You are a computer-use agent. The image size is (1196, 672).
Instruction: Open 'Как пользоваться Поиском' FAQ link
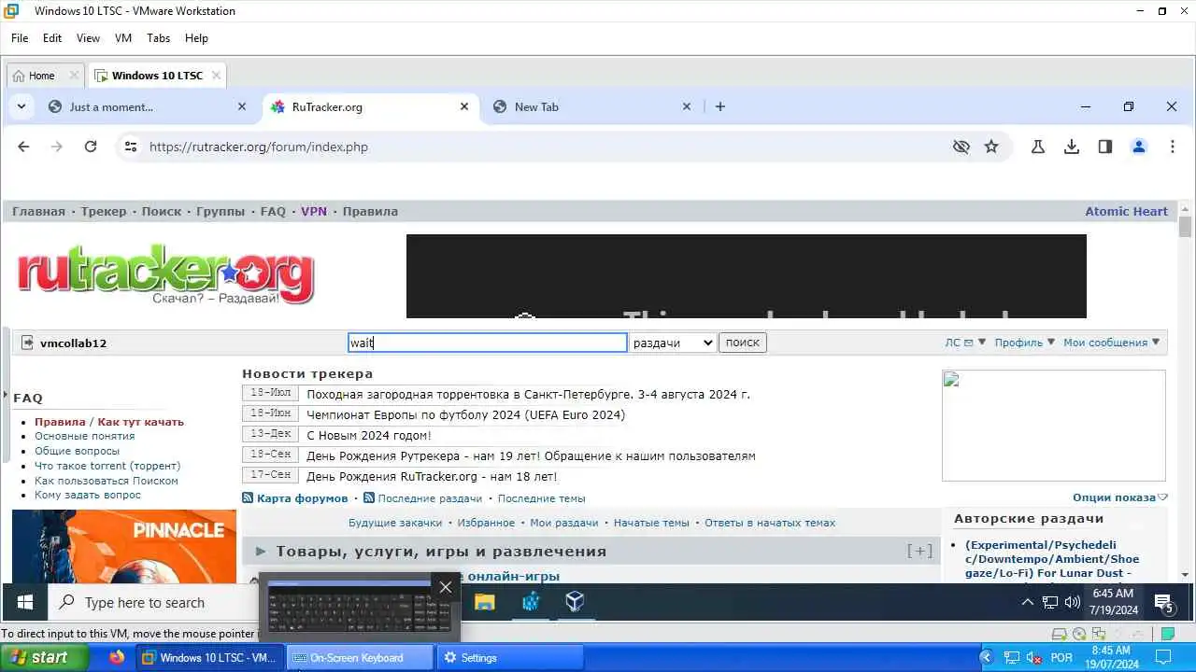[106, 481]
